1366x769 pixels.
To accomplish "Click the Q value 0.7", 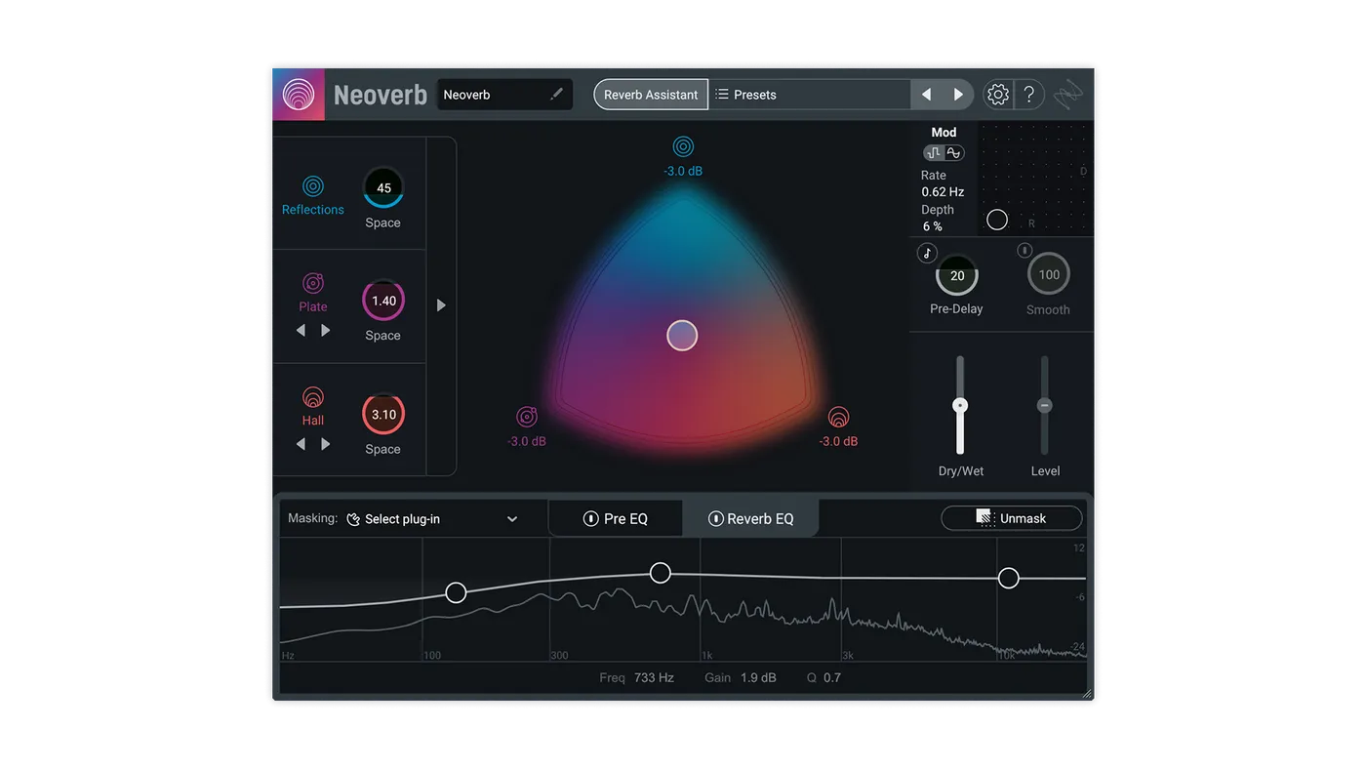I will pos(832,677).
